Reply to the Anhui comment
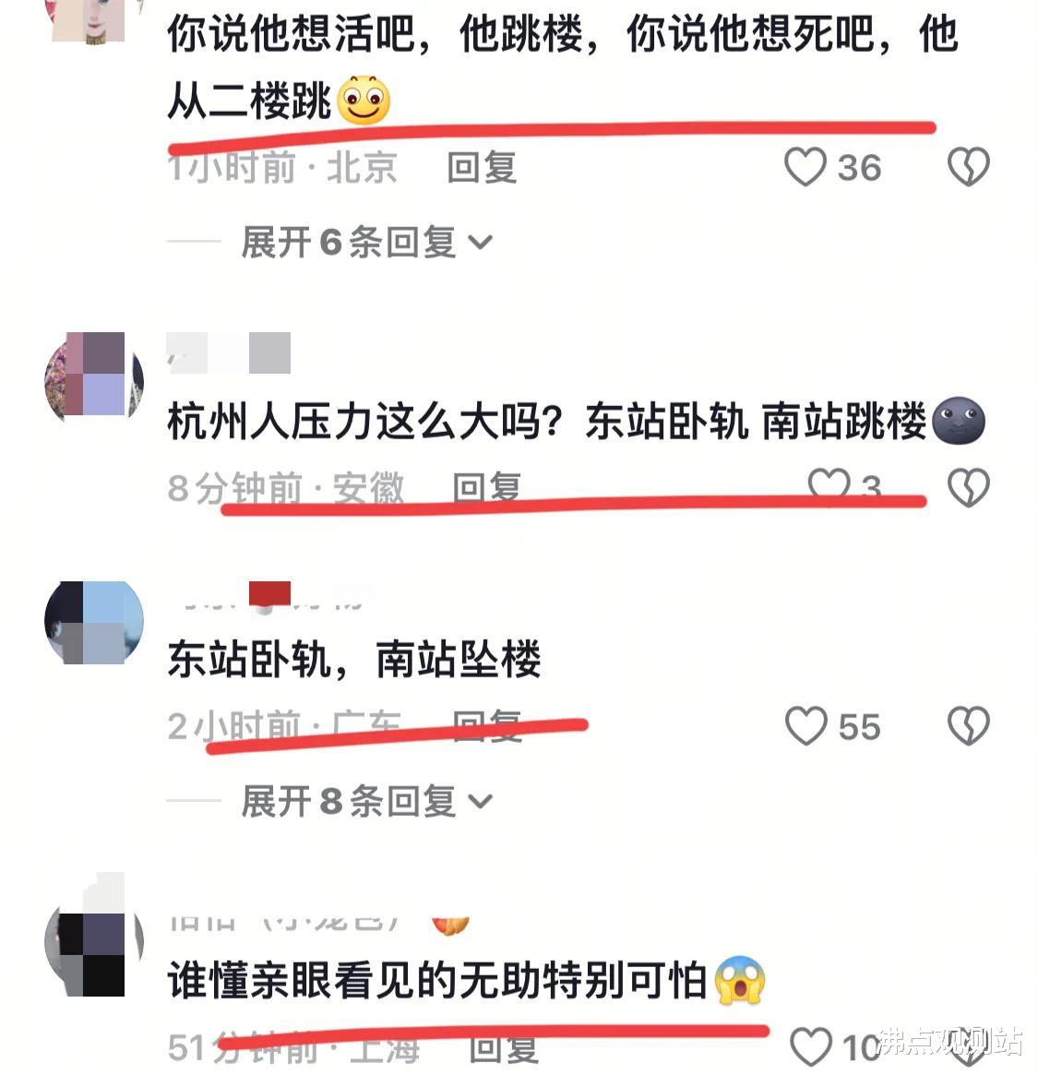Viewport: 1038px width, 1075px height. (x=487, y=487)
